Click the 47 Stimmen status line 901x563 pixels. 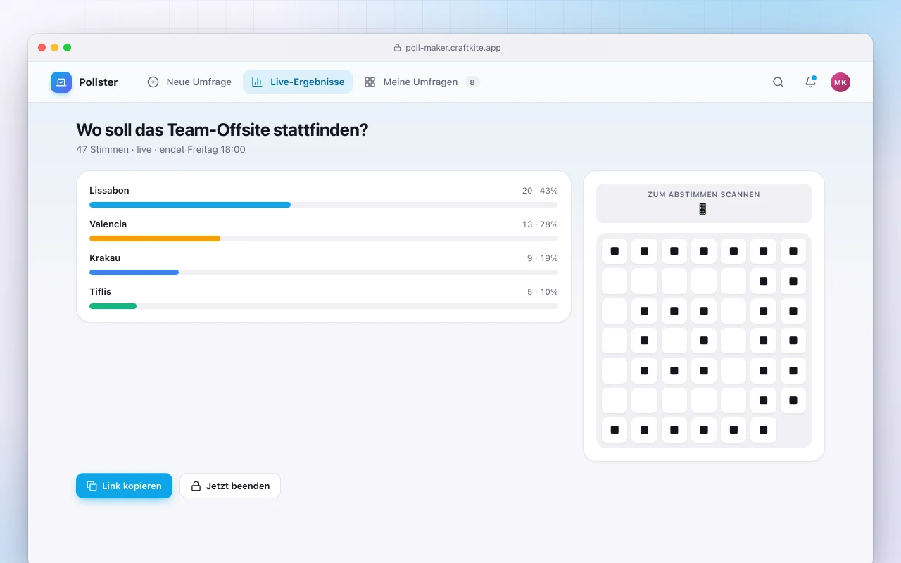coord(160,150)
